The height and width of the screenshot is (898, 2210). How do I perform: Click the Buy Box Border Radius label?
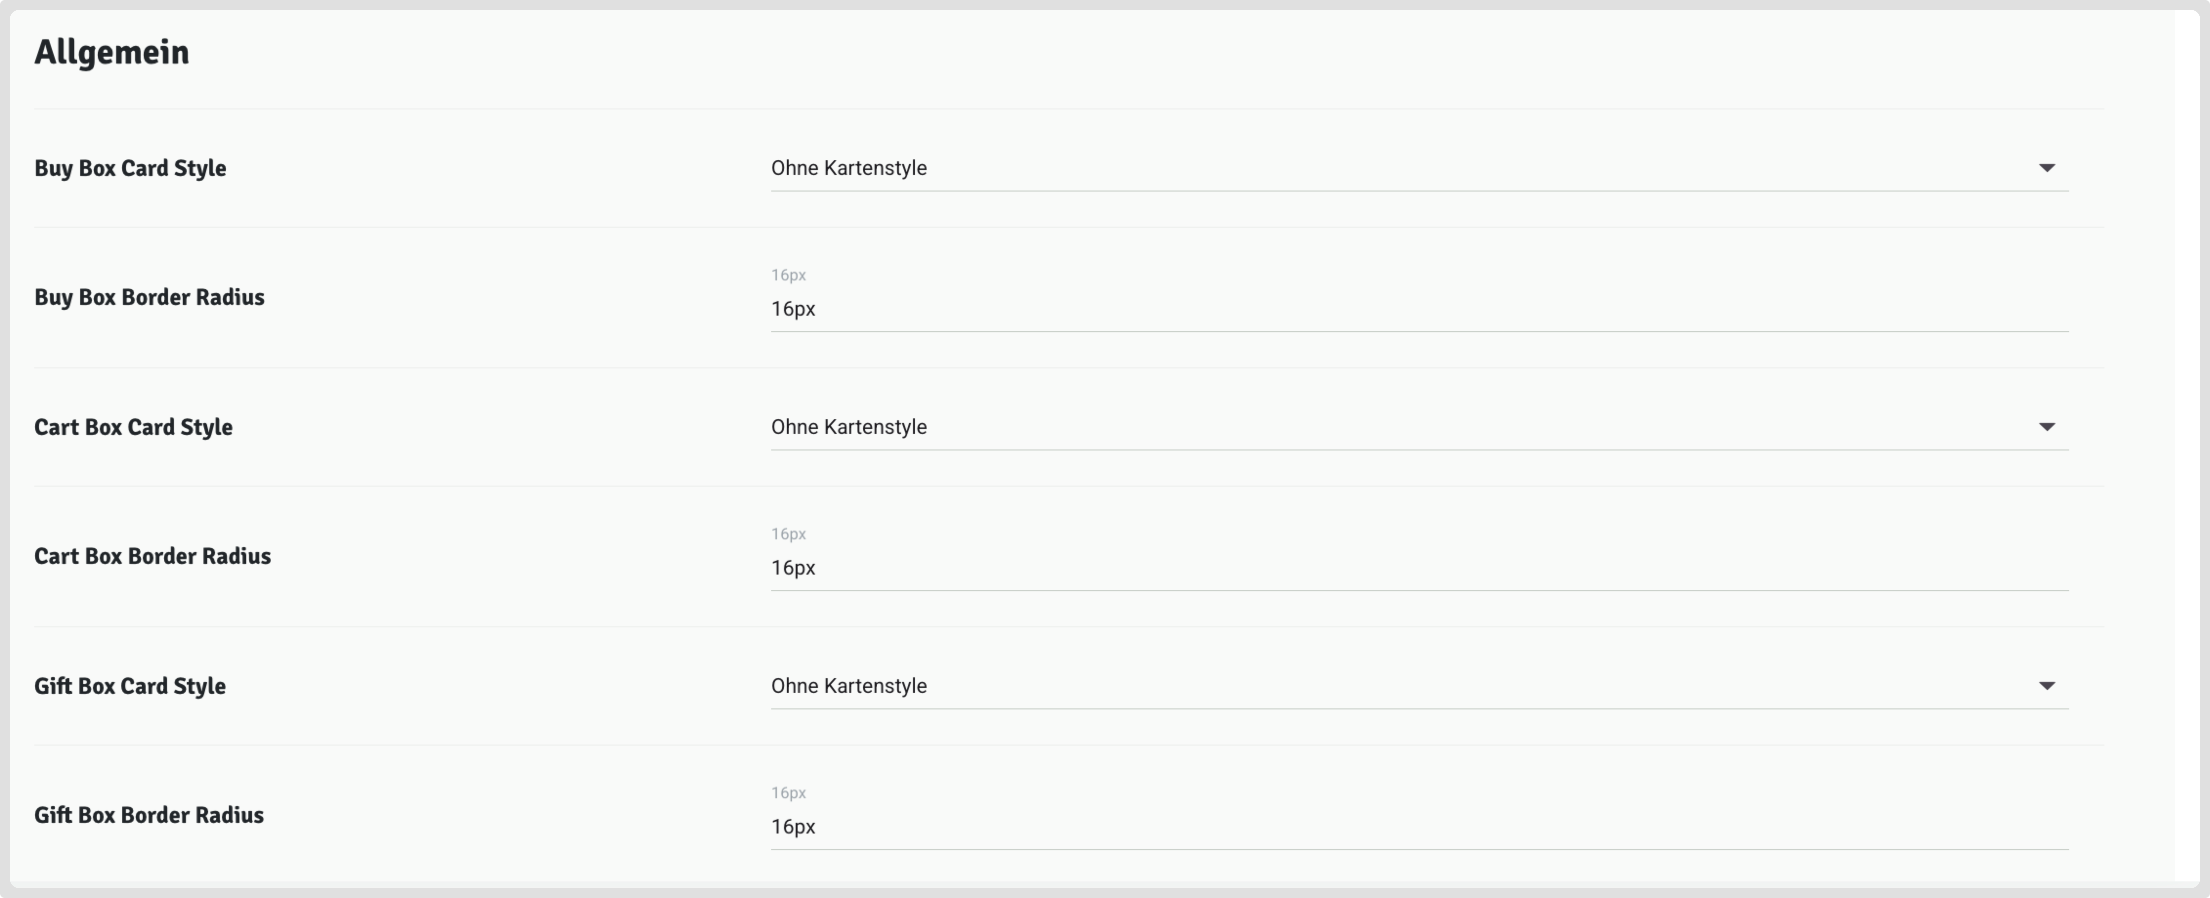click(149, 298)
